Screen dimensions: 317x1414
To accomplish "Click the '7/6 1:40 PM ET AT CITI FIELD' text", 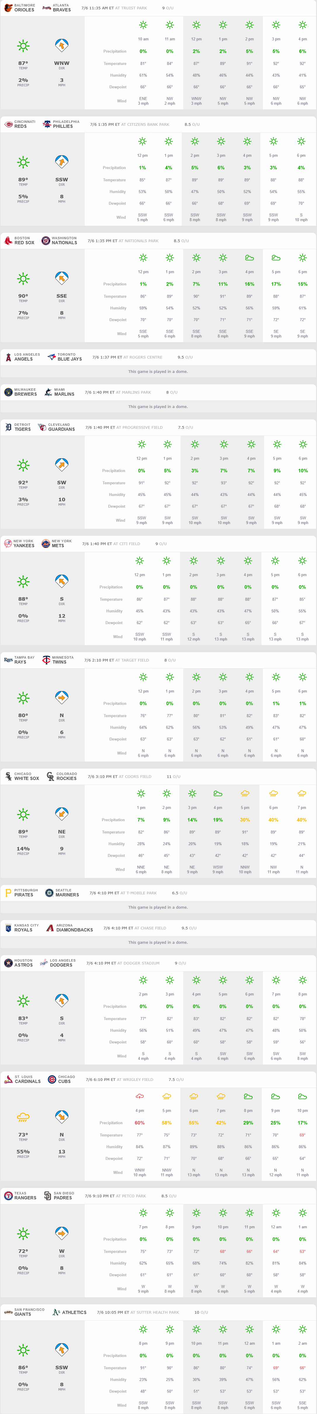I will click(x=111, y=544).
